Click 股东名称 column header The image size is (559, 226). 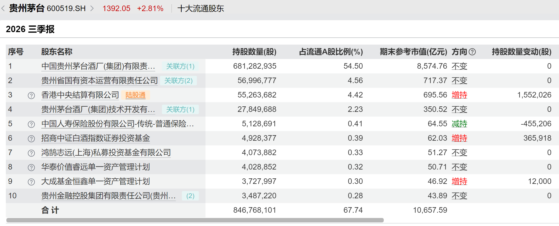57,52
